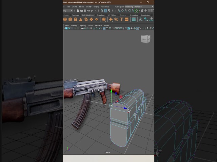Open the Display menu
Image resolution: width=217 pixels, height=162 pixels.
coord(96,7)
